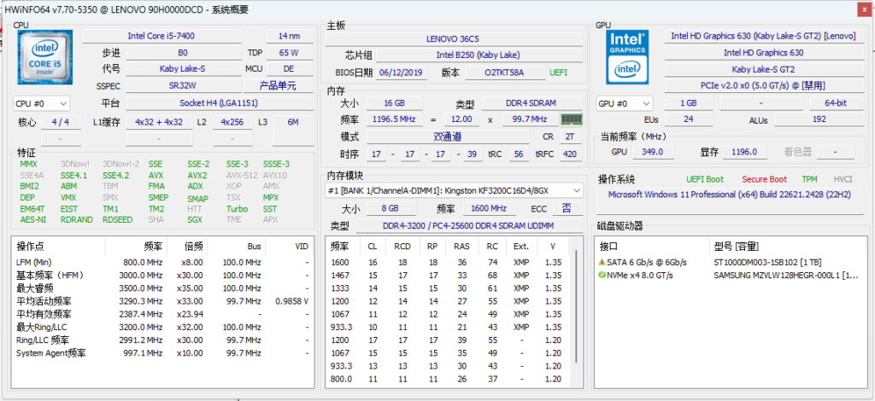The width and height of the screenshot is (875, 401).
Task: Click the SAMSUNG MZVLW128HEGR drive model
Action: (787, 275)
